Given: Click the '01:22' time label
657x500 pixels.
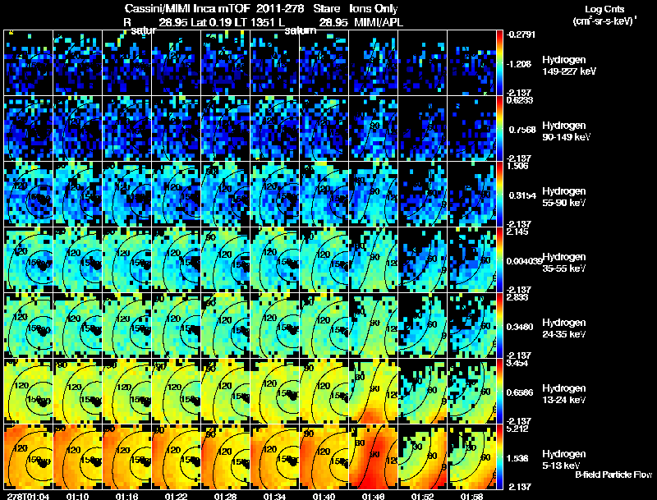Looking at the screenshot, I should [x=177, y=496].
